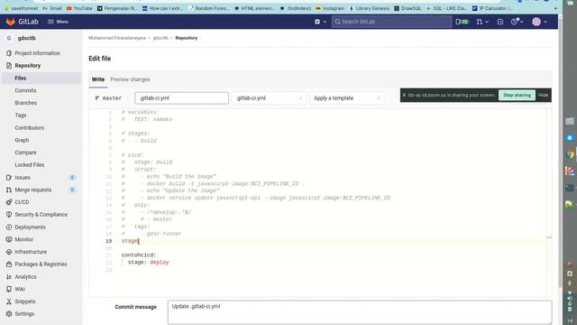This screenshot has width=577, height=325.
Task: Open project Settings gear item
Action: (x=24, y=314)
